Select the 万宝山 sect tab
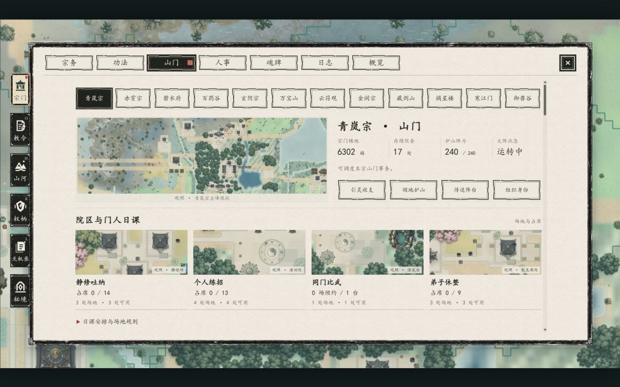The height and width of the screenshot is (387, 620). (x=289, y=99)
